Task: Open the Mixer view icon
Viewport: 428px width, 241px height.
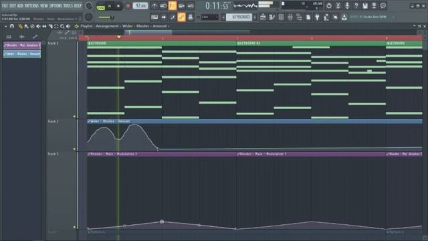Action: [x=290, y=17]
